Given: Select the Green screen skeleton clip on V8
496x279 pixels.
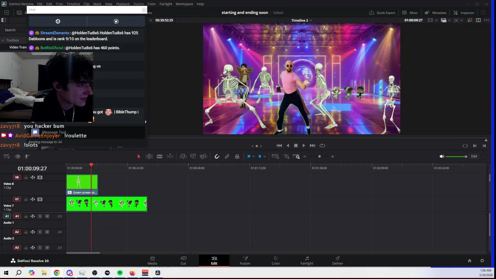Looking at the screenshot, I should click(82, 185).
